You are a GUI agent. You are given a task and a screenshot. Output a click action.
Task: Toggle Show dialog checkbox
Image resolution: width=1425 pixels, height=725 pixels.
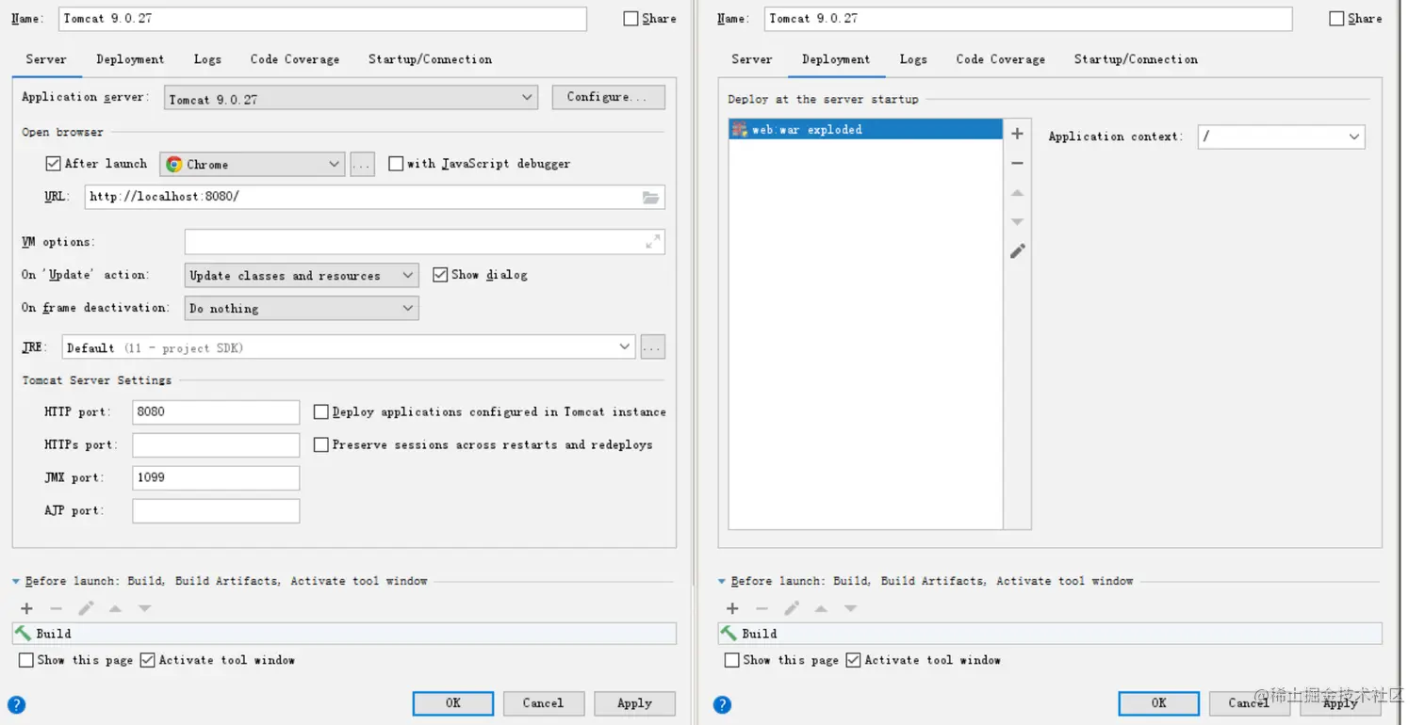click(440, 274)
